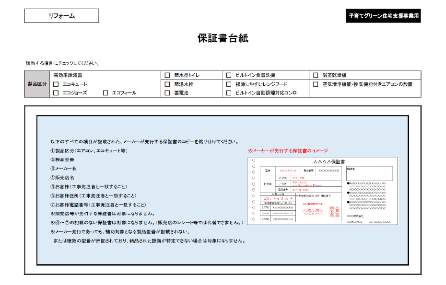Enable the 空気清浄機能・換気機能付きエアコン checkbox
The image size is (446, 285).
click(x=316, y=84)
